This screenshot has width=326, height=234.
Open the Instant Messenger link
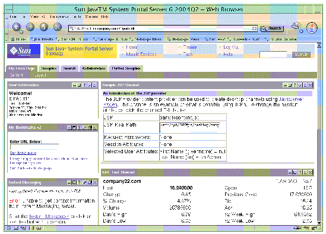click(49, 216)
